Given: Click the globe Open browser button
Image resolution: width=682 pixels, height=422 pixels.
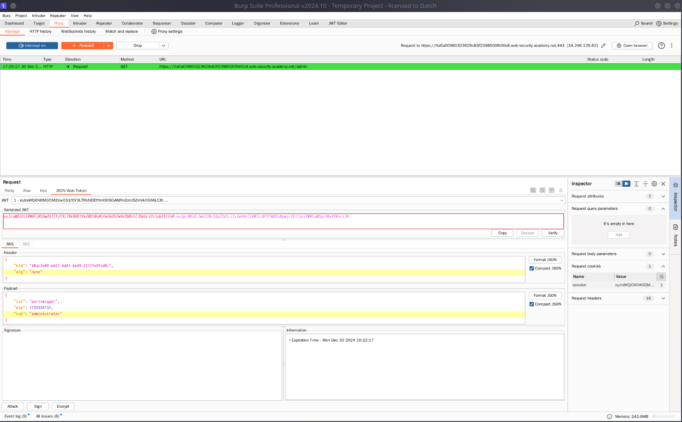Looking at the screenshot, I should pyautogui.click(x=632, y=45).
